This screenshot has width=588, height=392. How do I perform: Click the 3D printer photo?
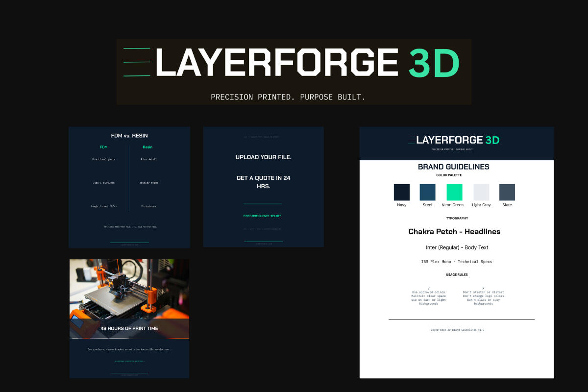coord(129,289)
